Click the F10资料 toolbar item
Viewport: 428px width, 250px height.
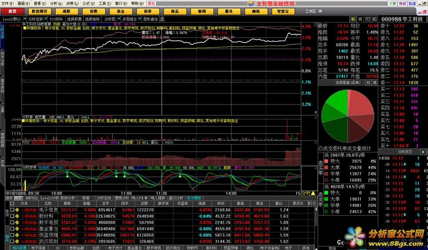pyautogui.click(x=56, y=19)
